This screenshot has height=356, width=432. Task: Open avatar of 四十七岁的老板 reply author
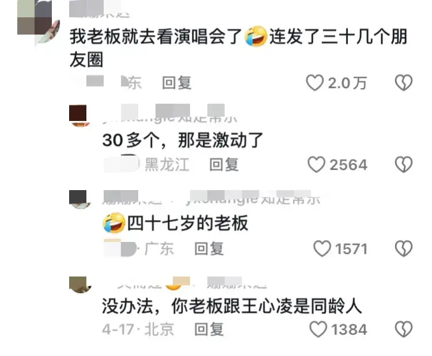80,199
